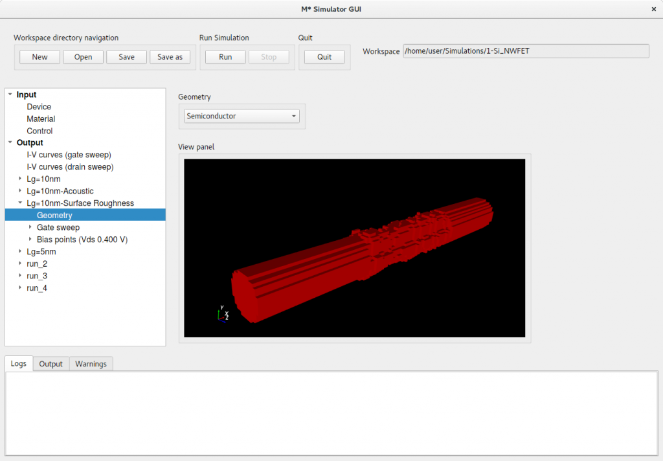The image size is (663, 461).
Task: Save the current workspace
Action: 126,57
